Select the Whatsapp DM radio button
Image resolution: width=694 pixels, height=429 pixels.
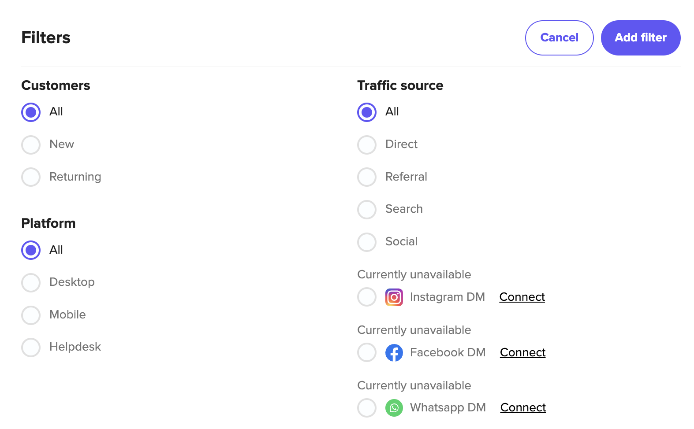click(367, 408)
